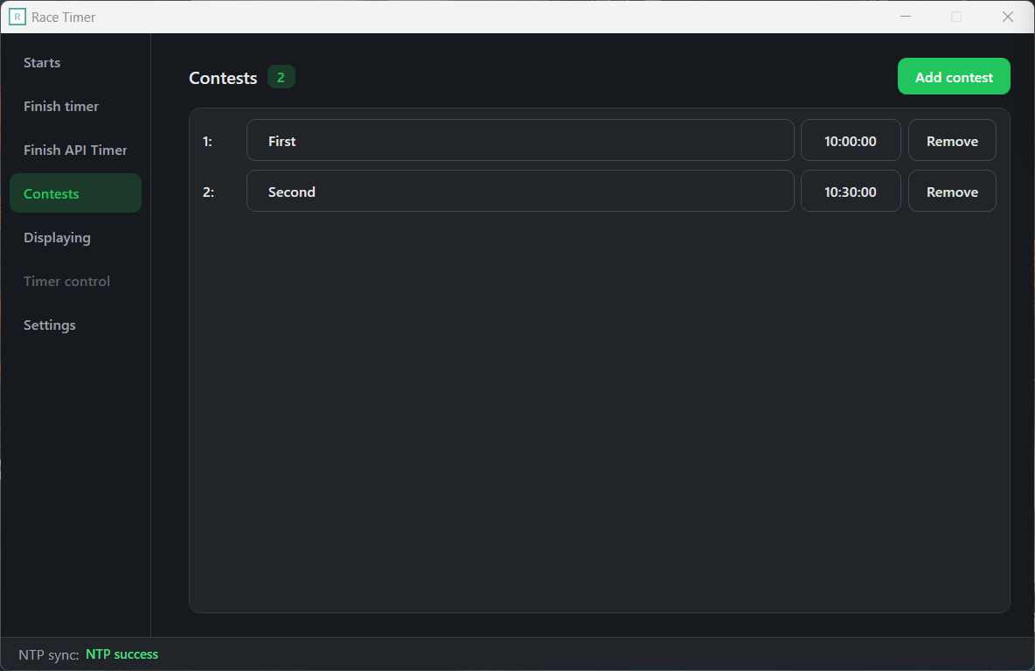The height and width of the screenshot is (671, 1035).
Task: Click the NTP success status text
Action: click(122, 654)
